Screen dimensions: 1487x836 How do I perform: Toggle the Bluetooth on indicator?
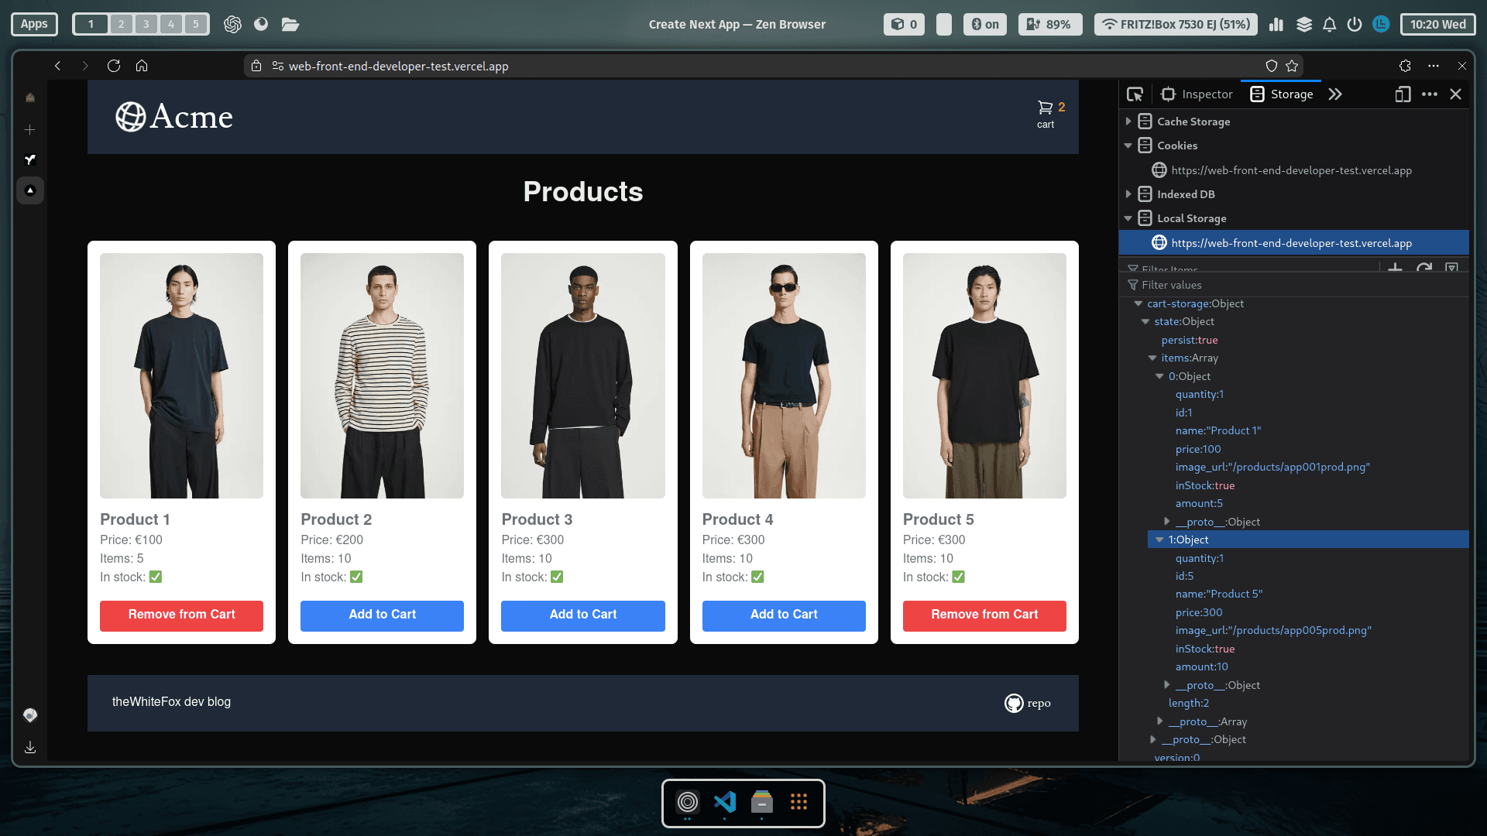(x=985, y=24)
